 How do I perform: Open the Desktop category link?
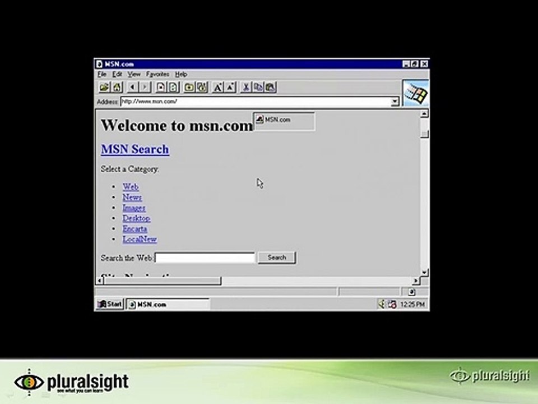coord(136,218)
